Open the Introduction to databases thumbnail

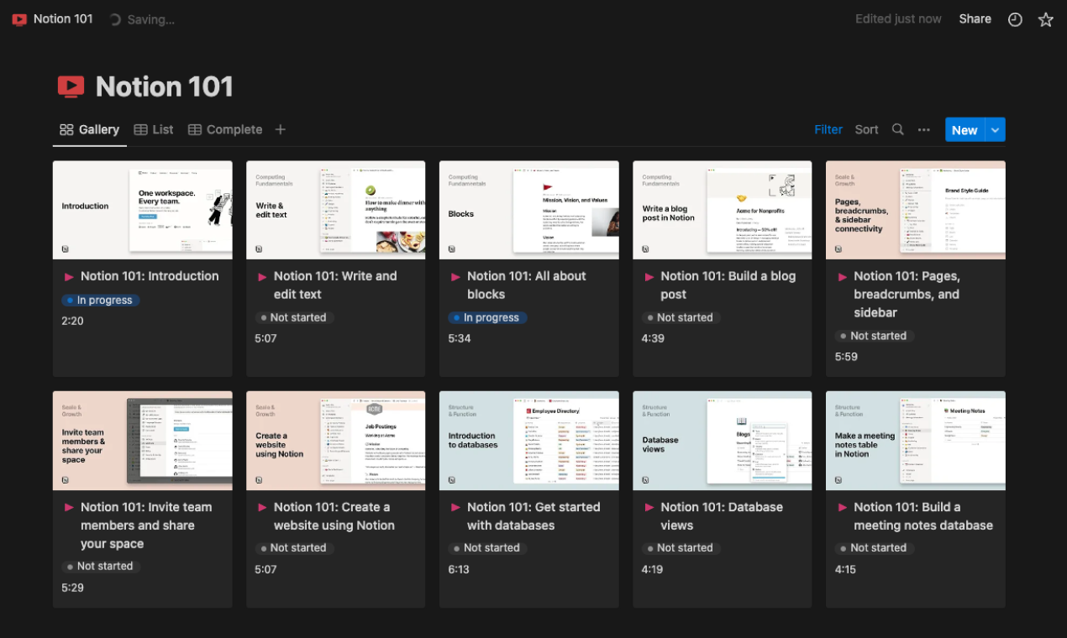(x=529, y=441)
